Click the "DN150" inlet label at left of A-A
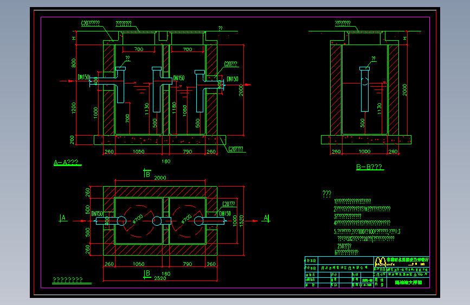This screenshot has height=305, width=470. [83, 77]
